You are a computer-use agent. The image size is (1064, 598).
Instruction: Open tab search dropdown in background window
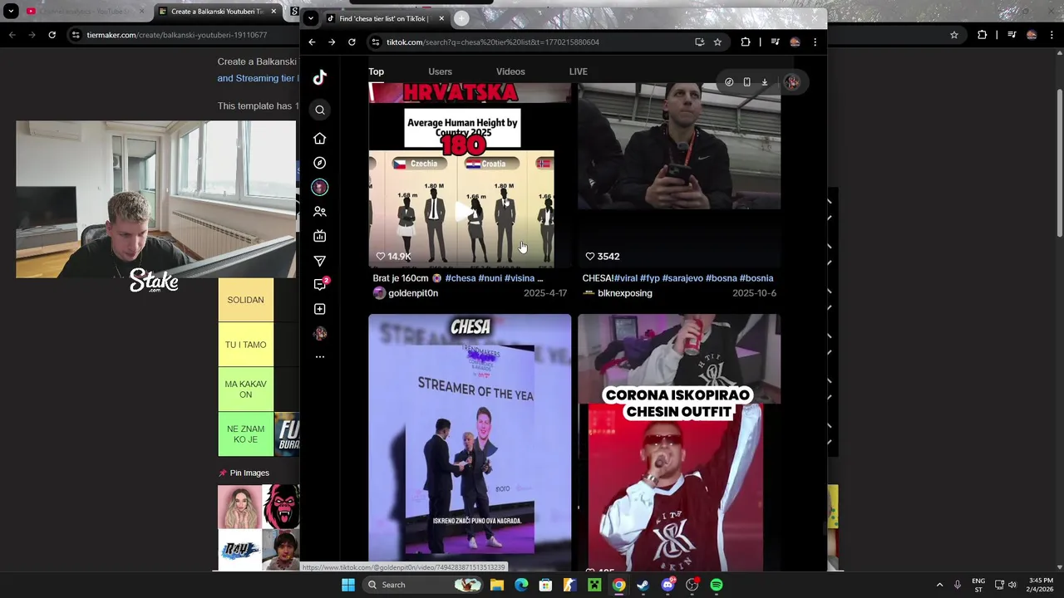[x=11, y=12]
